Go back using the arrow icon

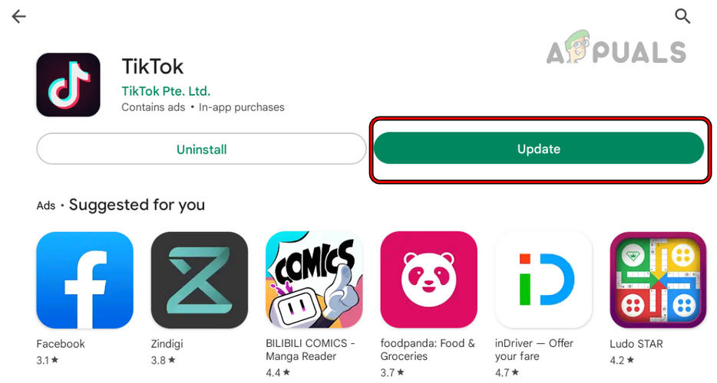pos(18,17)
